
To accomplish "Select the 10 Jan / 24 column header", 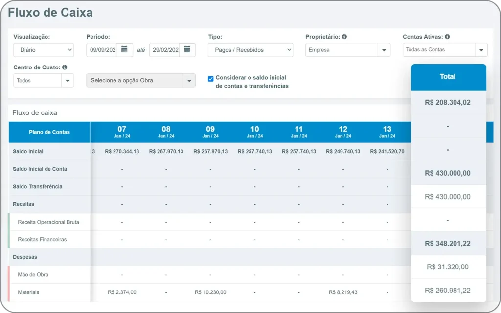I will [x=254, y=132].
